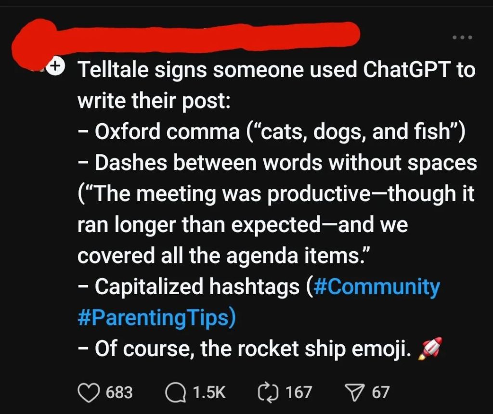Open the #Community hashtag
Image resolution: width=493 pixels, height=414 pixels.
(376, 287)
